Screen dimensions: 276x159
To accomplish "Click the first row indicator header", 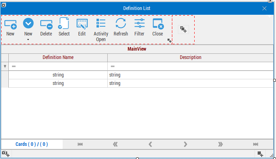I will point(5,75).
